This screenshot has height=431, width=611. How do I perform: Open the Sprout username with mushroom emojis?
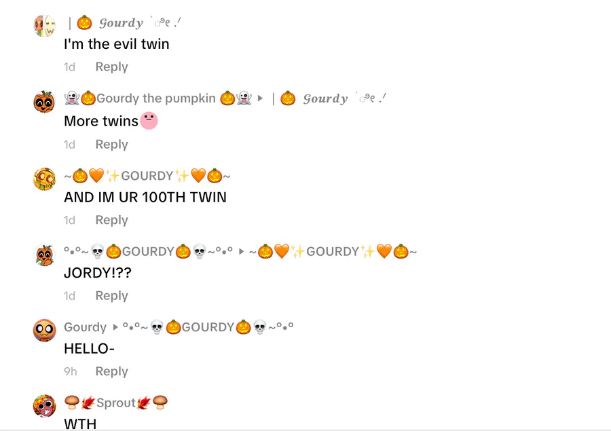(115, 403)
